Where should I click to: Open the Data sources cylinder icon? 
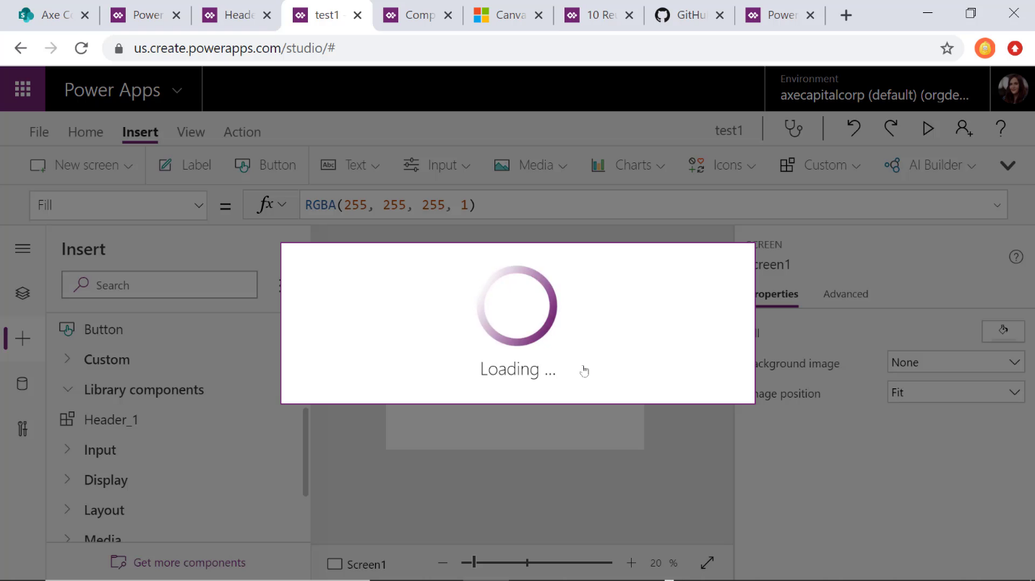coord(22,384)
